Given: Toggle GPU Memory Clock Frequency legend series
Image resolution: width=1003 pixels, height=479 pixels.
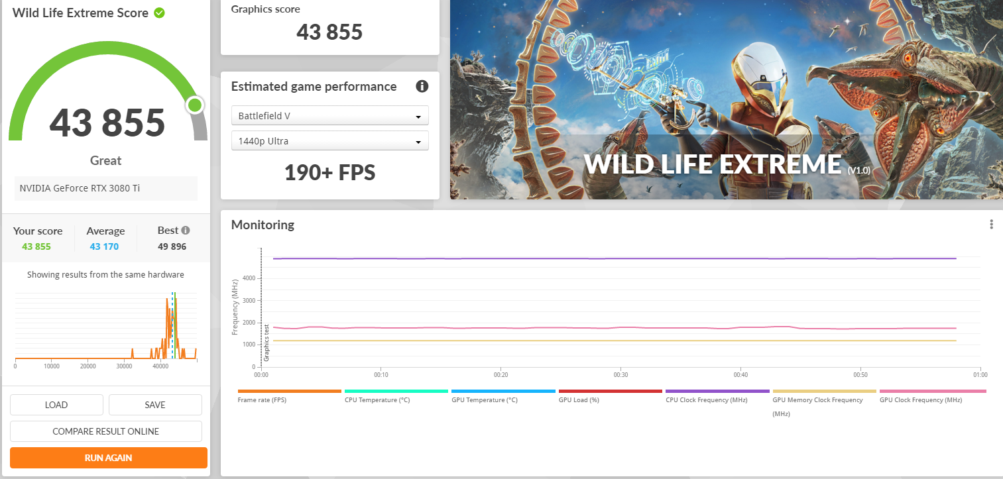Looking at the screenshot, I should pyautogui.click(x=825, y=403).
